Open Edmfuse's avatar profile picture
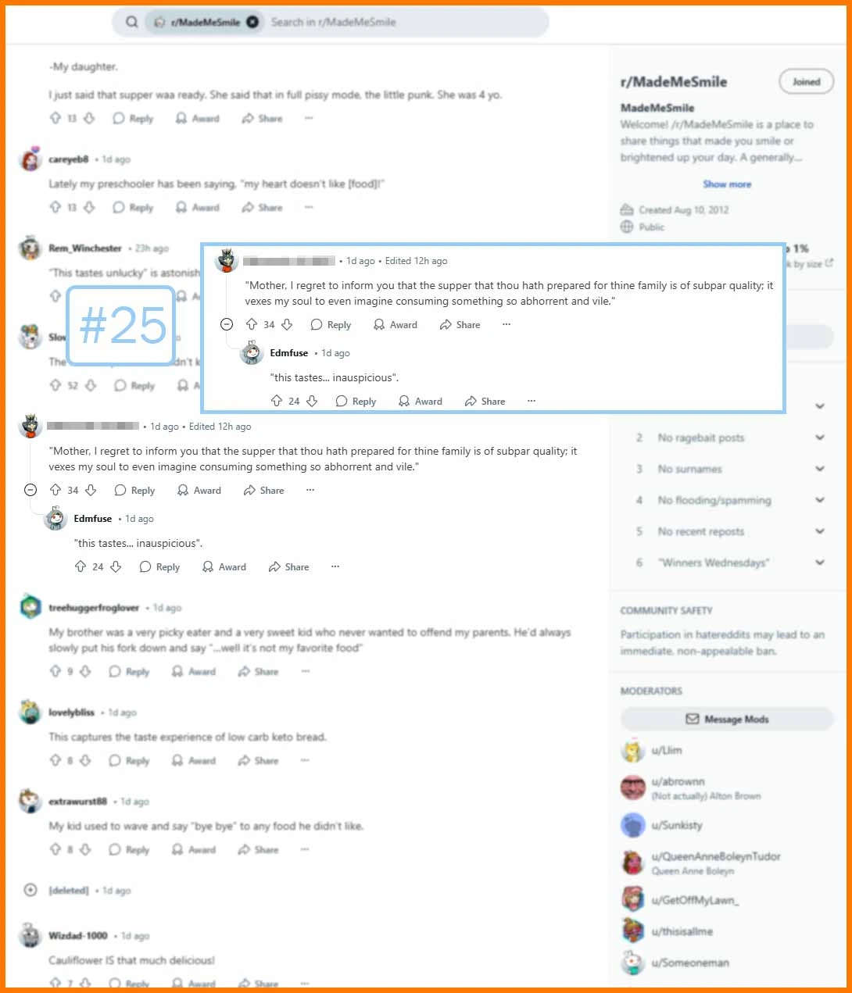Screen dimensions: 852x993 [x=55, y=518]
